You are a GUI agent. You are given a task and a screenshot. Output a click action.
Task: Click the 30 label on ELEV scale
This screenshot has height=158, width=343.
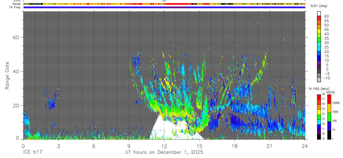coord(326,43)
